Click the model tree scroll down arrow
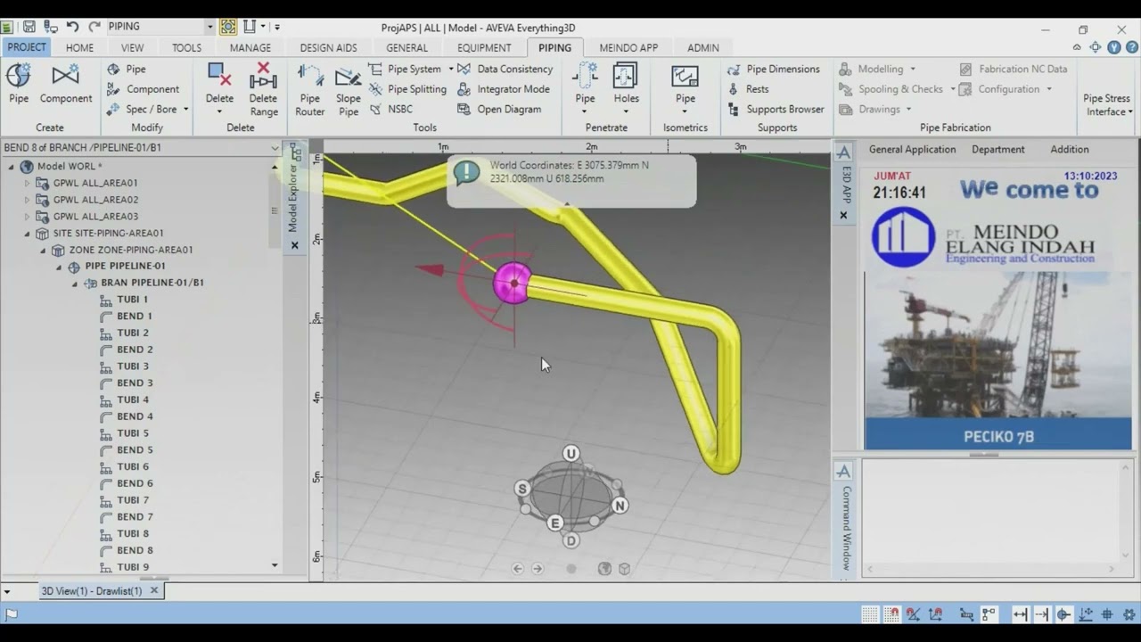 [x=275, y=565]
